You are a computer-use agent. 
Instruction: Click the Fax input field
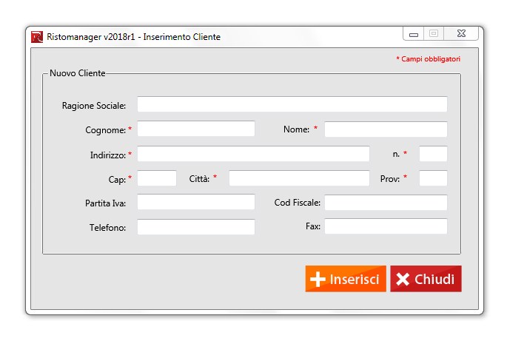tap(386, 226)
